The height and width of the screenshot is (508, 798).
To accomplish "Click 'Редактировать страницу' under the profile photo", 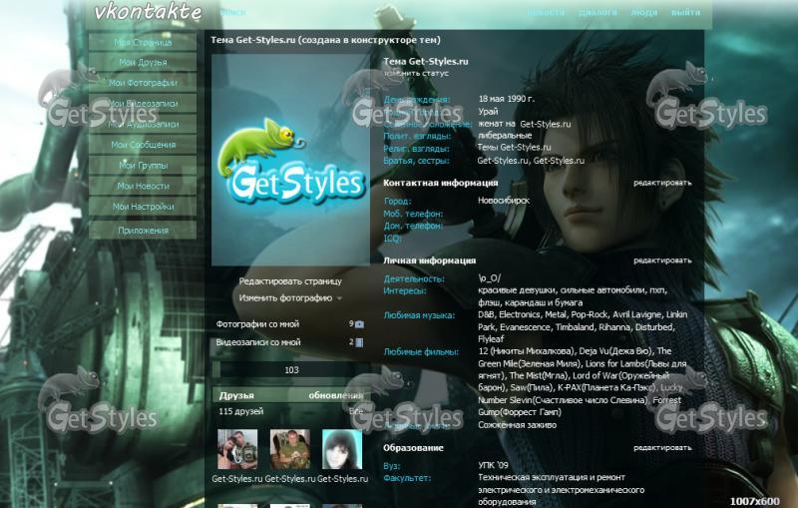I will (x=290, y=281).
